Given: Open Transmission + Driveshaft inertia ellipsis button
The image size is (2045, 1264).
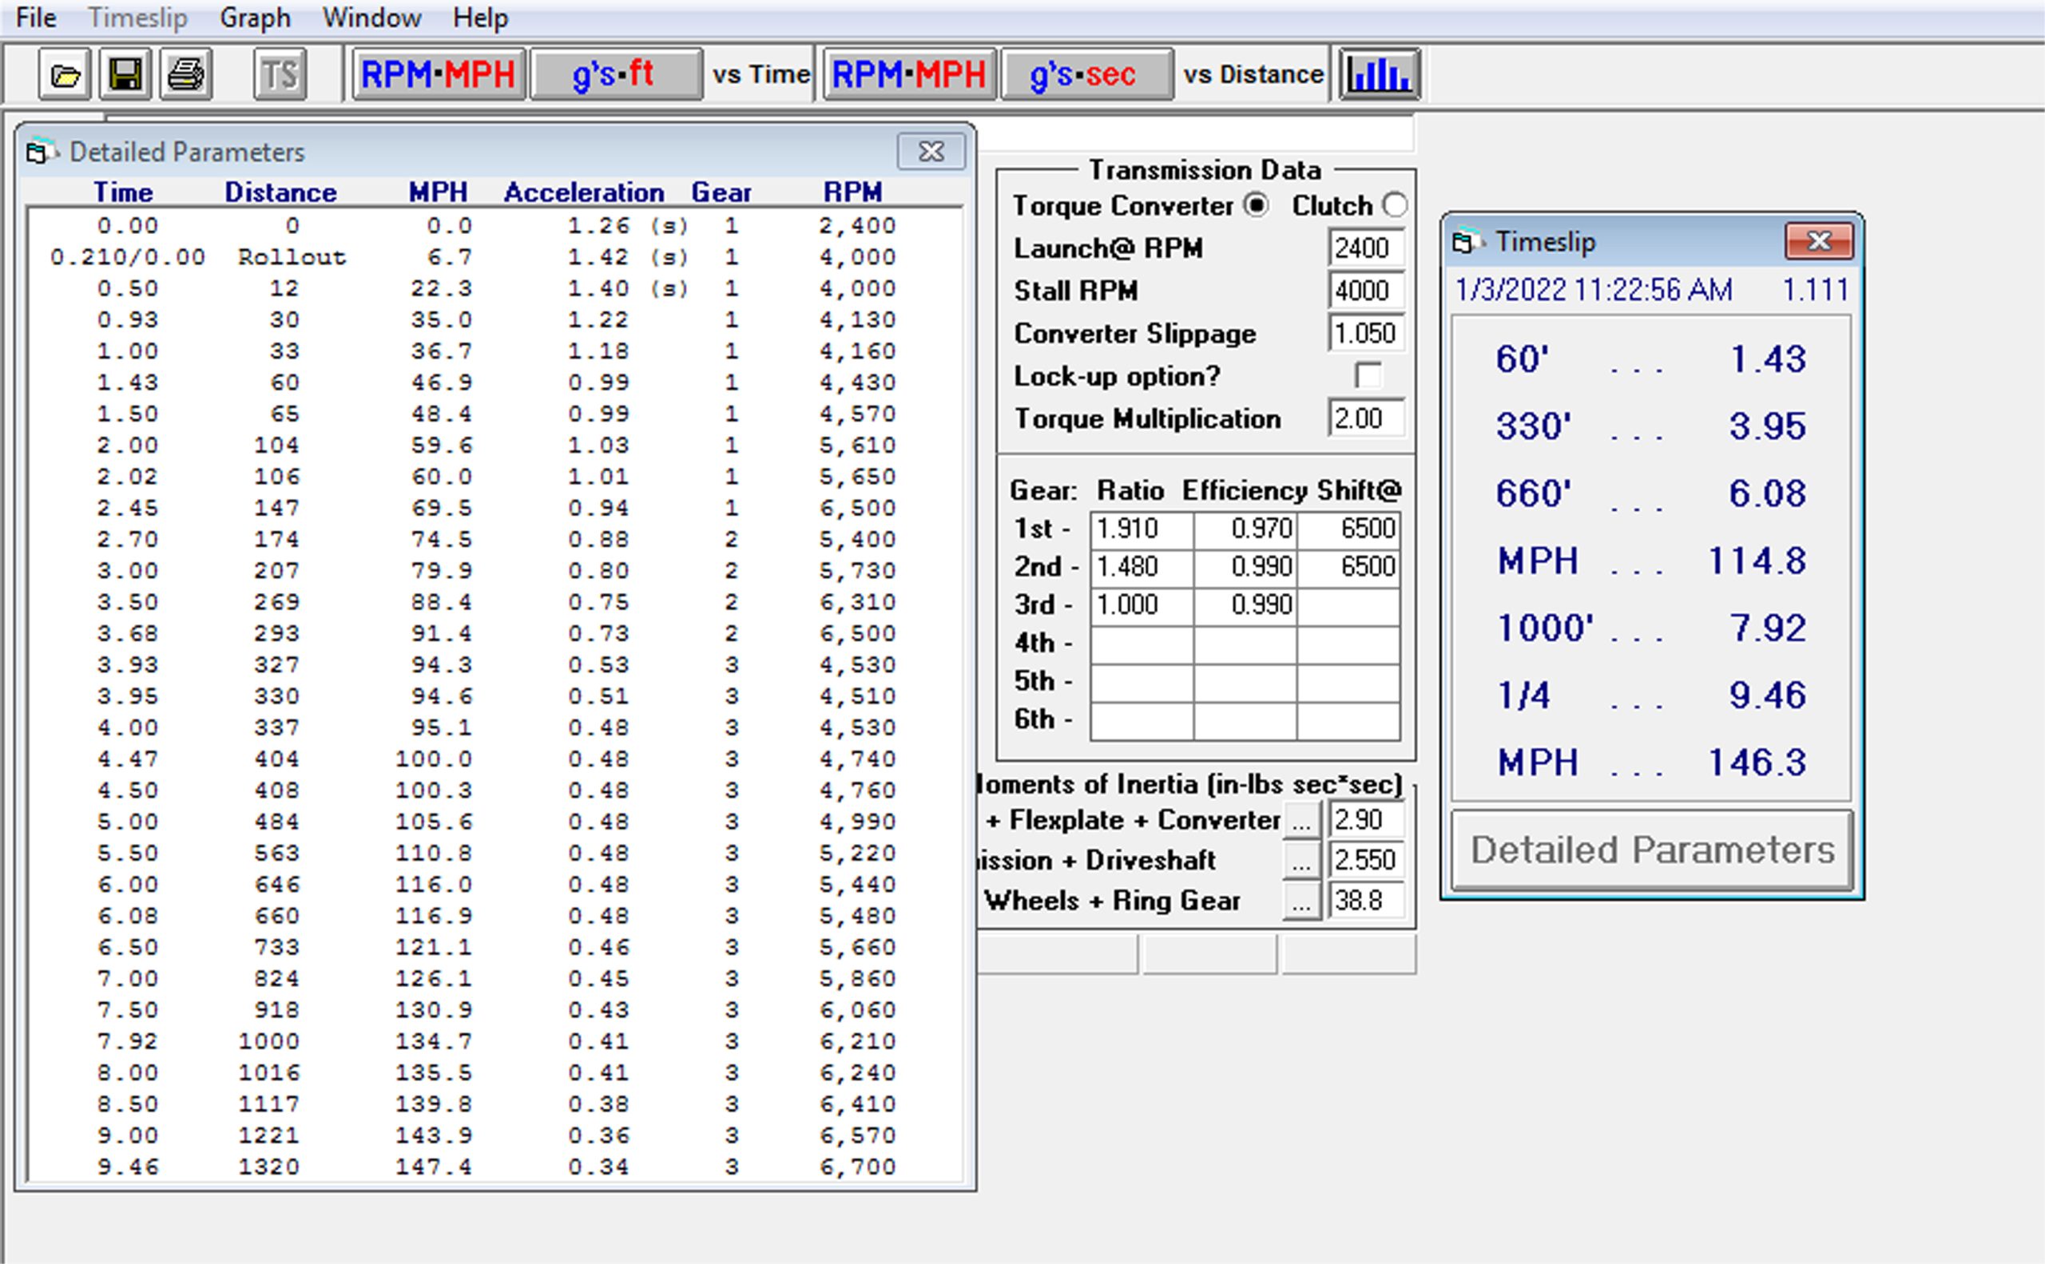Looking at the screenshot, I should point(1300,860).
